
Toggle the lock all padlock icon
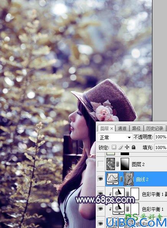tap(134, 147)
